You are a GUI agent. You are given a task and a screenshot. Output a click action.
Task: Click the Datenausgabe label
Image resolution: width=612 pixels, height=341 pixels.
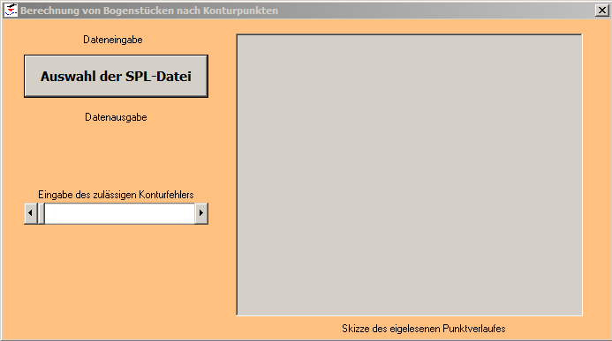116,117
